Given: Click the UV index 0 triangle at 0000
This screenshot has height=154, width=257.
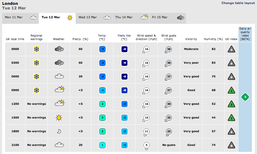Looking at the screenshot, I should [231, 49].
